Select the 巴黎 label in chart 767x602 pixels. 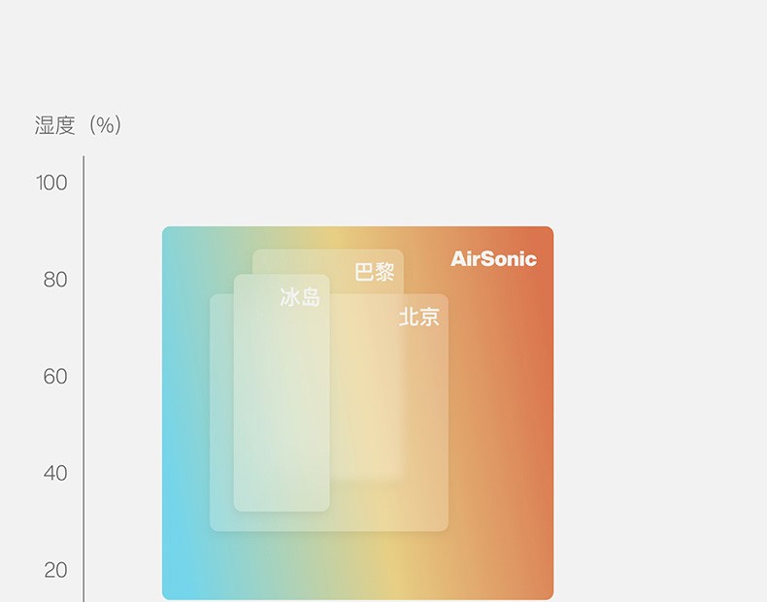(x=374, y=272)
